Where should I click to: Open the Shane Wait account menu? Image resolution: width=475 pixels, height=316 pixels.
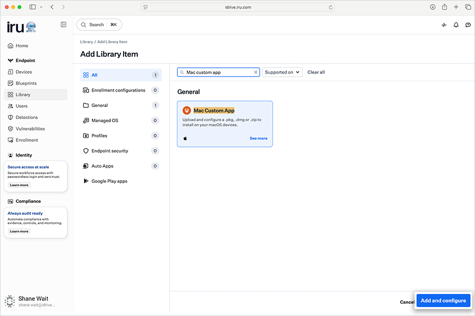pos(30,301)
